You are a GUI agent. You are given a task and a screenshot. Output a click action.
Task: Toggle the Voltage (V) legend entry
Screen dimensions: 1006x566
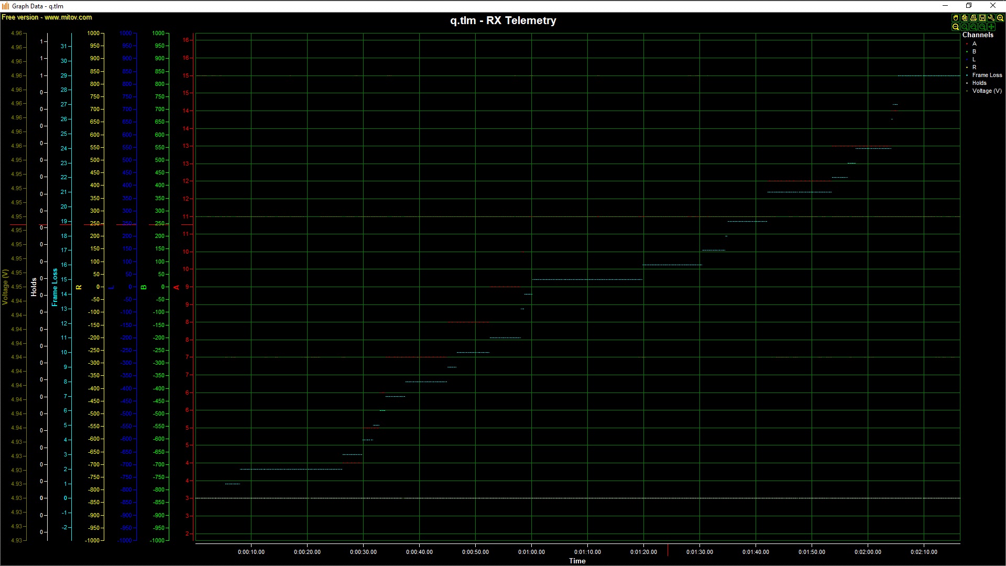pyautogui.click(x=987, y=91)
